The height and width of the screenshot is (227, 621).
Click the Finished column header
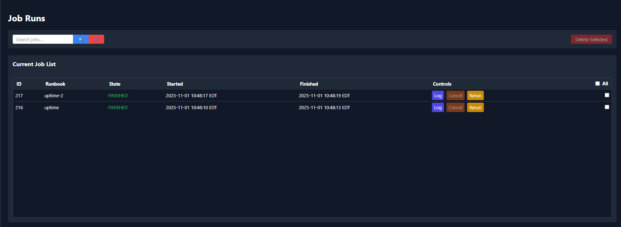[x=309, y=83]
